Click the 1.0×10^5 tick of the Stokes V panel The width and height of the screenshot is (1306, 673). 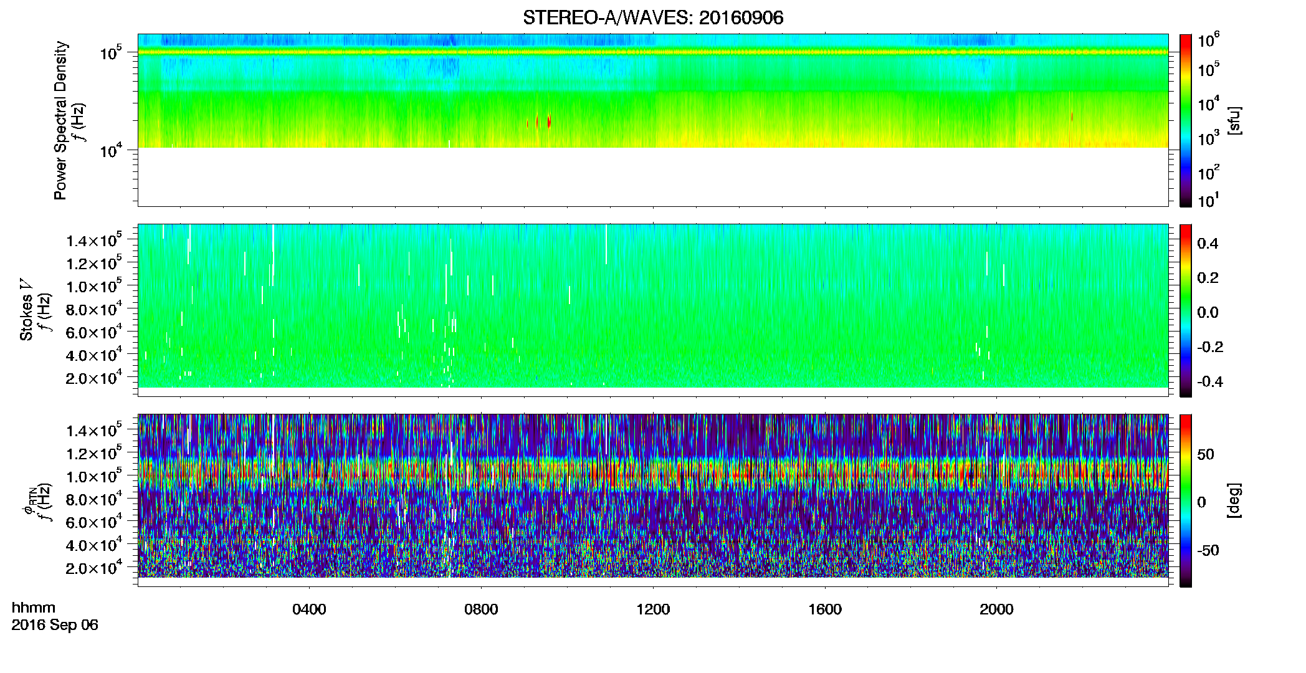[94, 286]
